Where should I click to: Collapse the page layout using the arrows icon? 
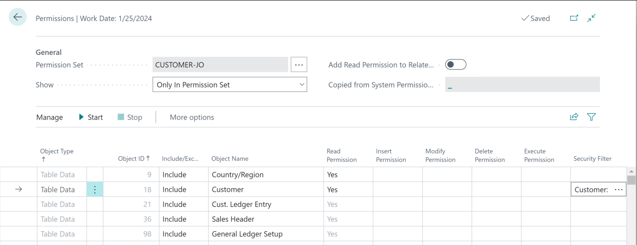591,18
